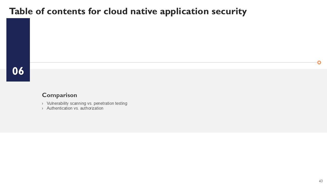This screenshot has width=327, height=184.
Task: Click the chevron bullet before Authentication
Action: tap(42, 108)
